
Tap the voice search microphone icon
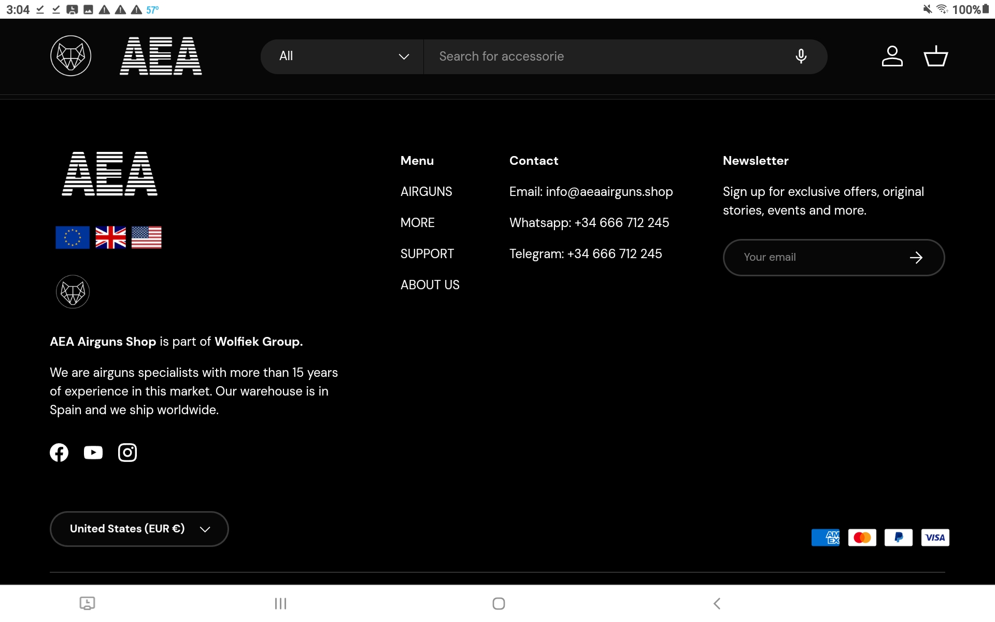pyautogui.click(x=801, y=56)
